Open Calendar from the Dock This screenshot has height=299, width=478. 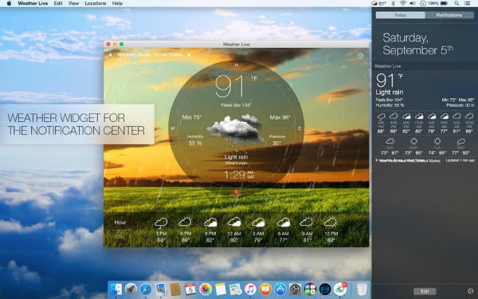pos(190,289)
